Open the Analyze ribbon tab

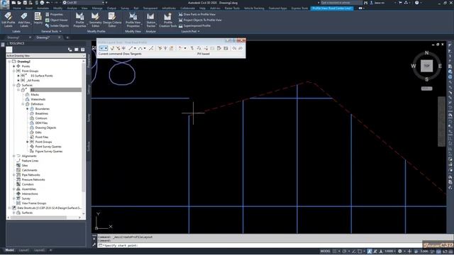click(x=72, y=8)
